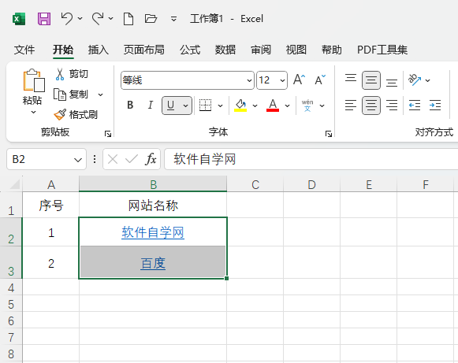Toggle center horizontal alignment
The image size is (458, 363).
(371, 106)
